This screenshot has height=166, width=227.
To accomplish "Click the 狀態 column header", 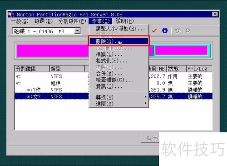I will [176, 69].
